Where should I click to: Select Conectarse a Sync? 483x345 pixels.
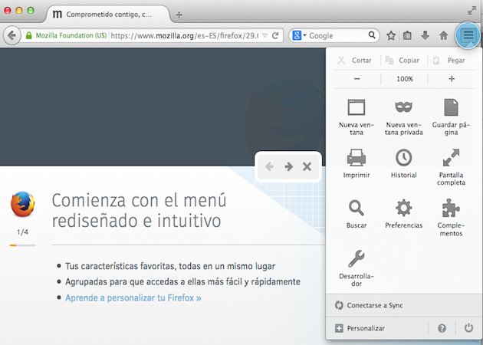(403, 305)
